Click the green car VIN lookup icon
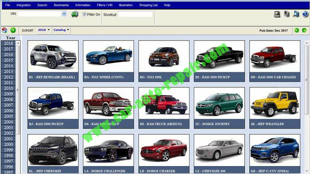The height and width of the screenshot is (174, 310). [75, 14]
